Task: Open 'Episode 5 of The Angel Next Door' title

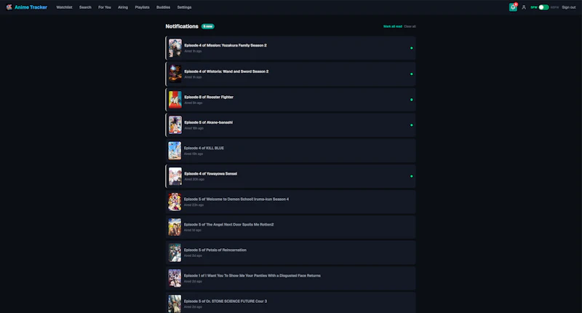Action: click(x=228, y=224)
